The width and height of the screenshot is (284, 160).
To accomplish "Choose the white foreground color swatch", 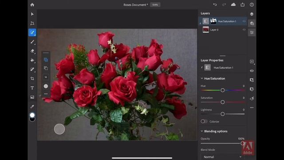I will click(32, 115).
